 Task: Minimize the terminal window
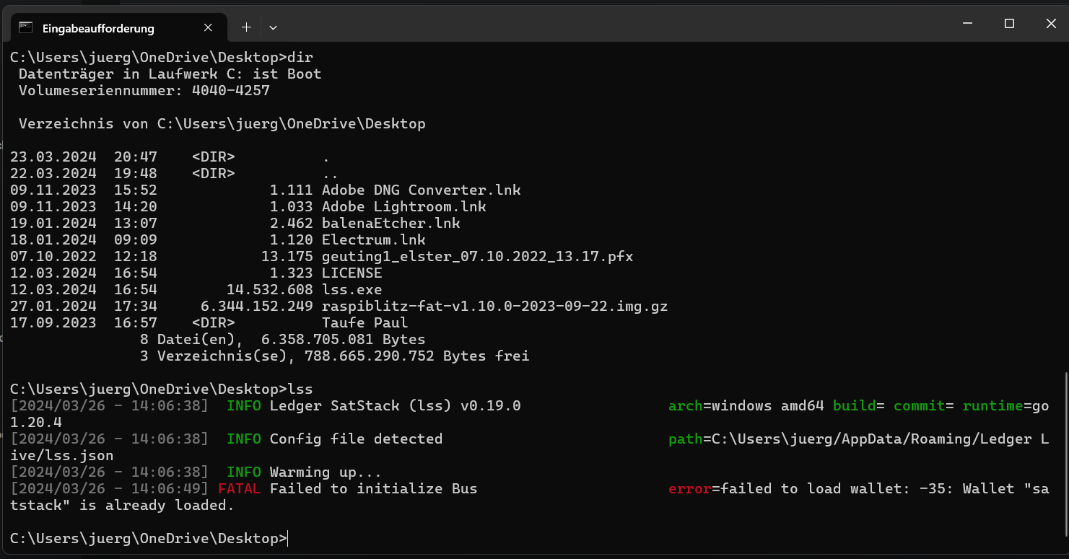click(968, 24)
